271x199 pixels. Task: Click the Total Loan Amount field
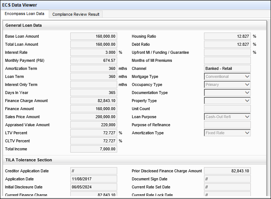(x=94, y=44)
